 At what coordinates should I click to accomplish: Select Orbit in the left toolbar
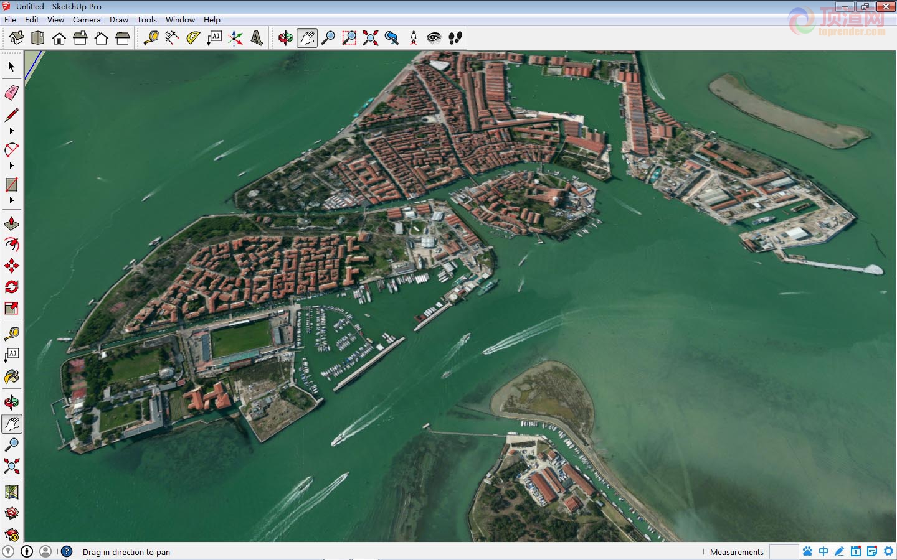tap(12, 403)
